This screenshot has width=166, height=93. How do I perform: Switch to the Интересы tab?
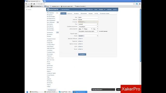pos(76,13)
